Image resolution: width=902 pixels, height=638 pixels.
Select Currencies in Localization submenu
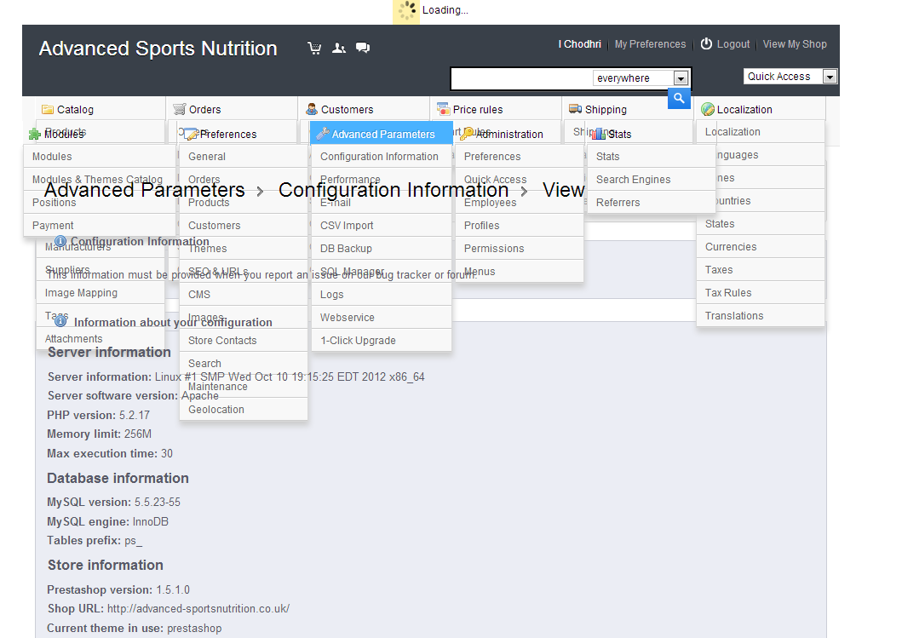coord(761,247)
